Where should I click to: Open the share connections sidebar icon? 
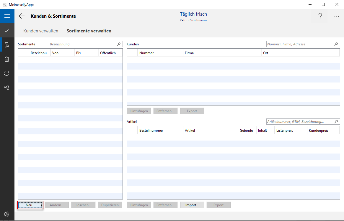point(7,88)
